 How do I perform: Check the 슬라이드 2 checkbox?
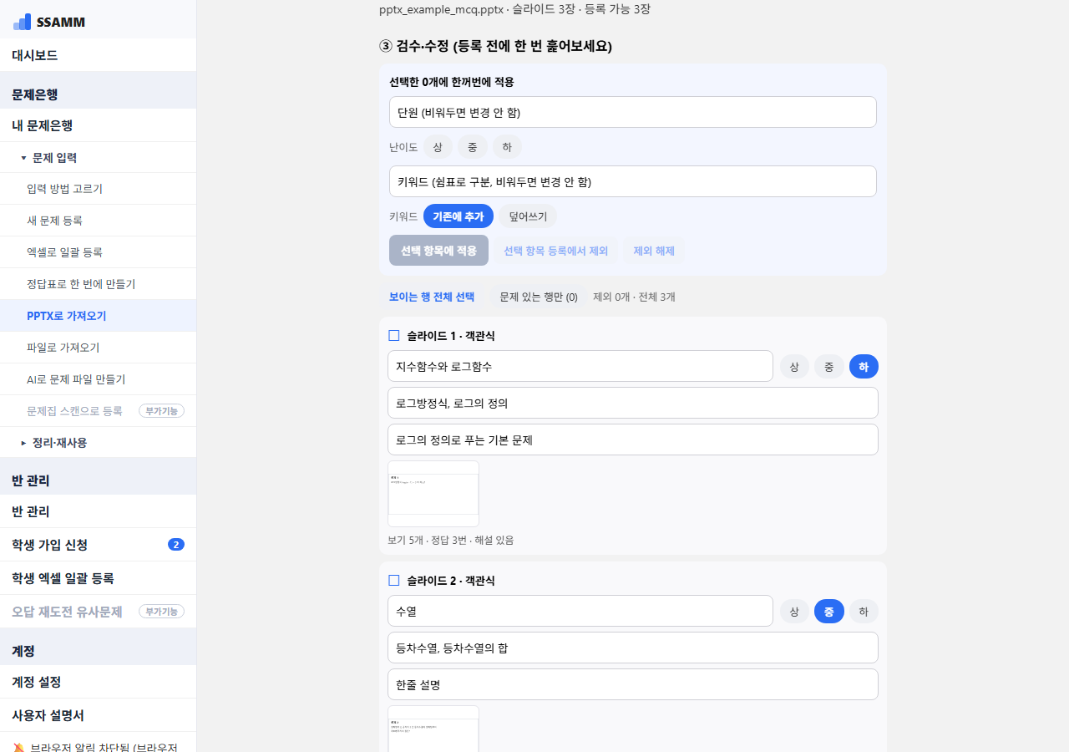(394, 581)
